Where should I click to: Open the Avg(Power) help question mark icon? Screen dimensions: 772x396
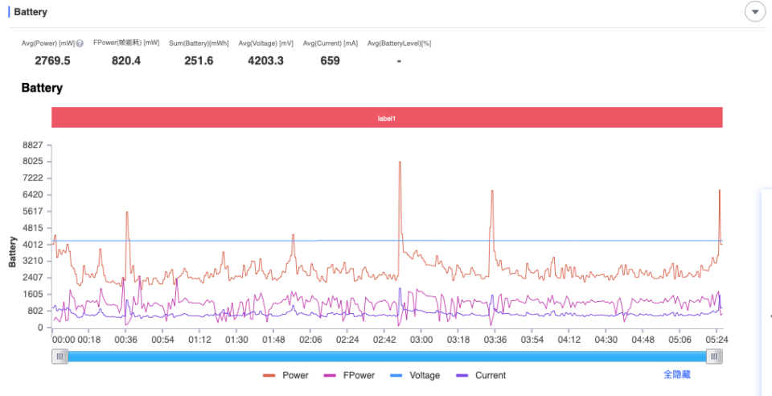[x=80, y=43]
